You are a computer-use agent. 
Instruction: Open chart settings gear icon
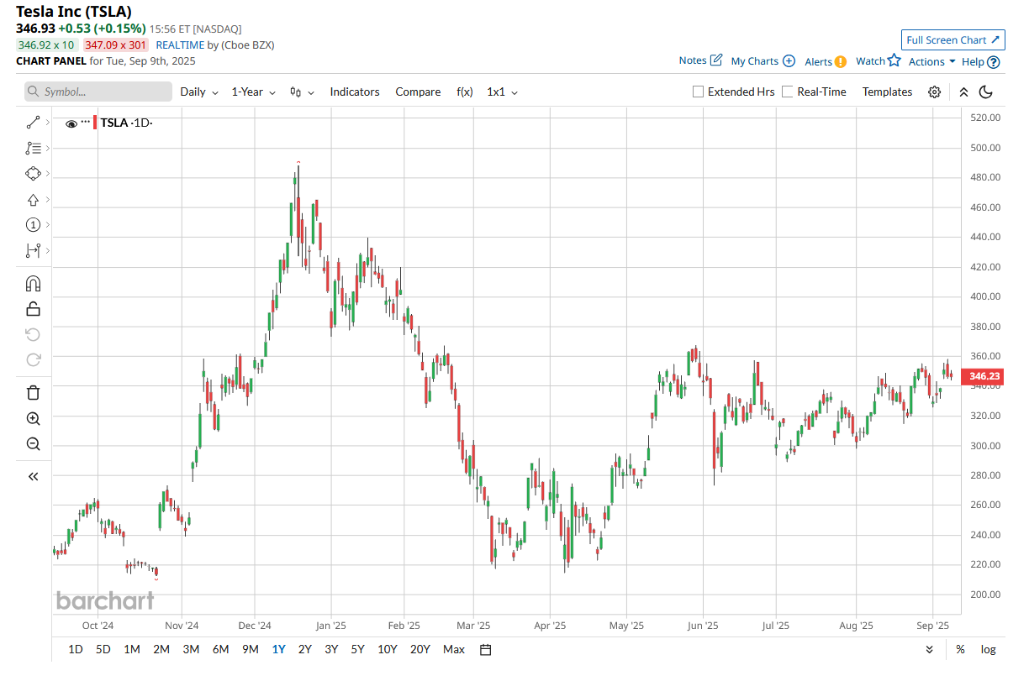click(934, 92)
